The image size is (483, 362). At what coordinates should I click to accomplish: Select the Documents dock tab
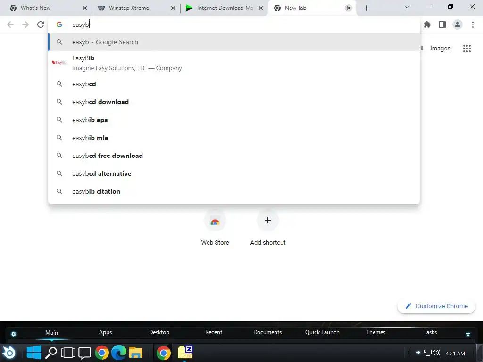[267, 332]
